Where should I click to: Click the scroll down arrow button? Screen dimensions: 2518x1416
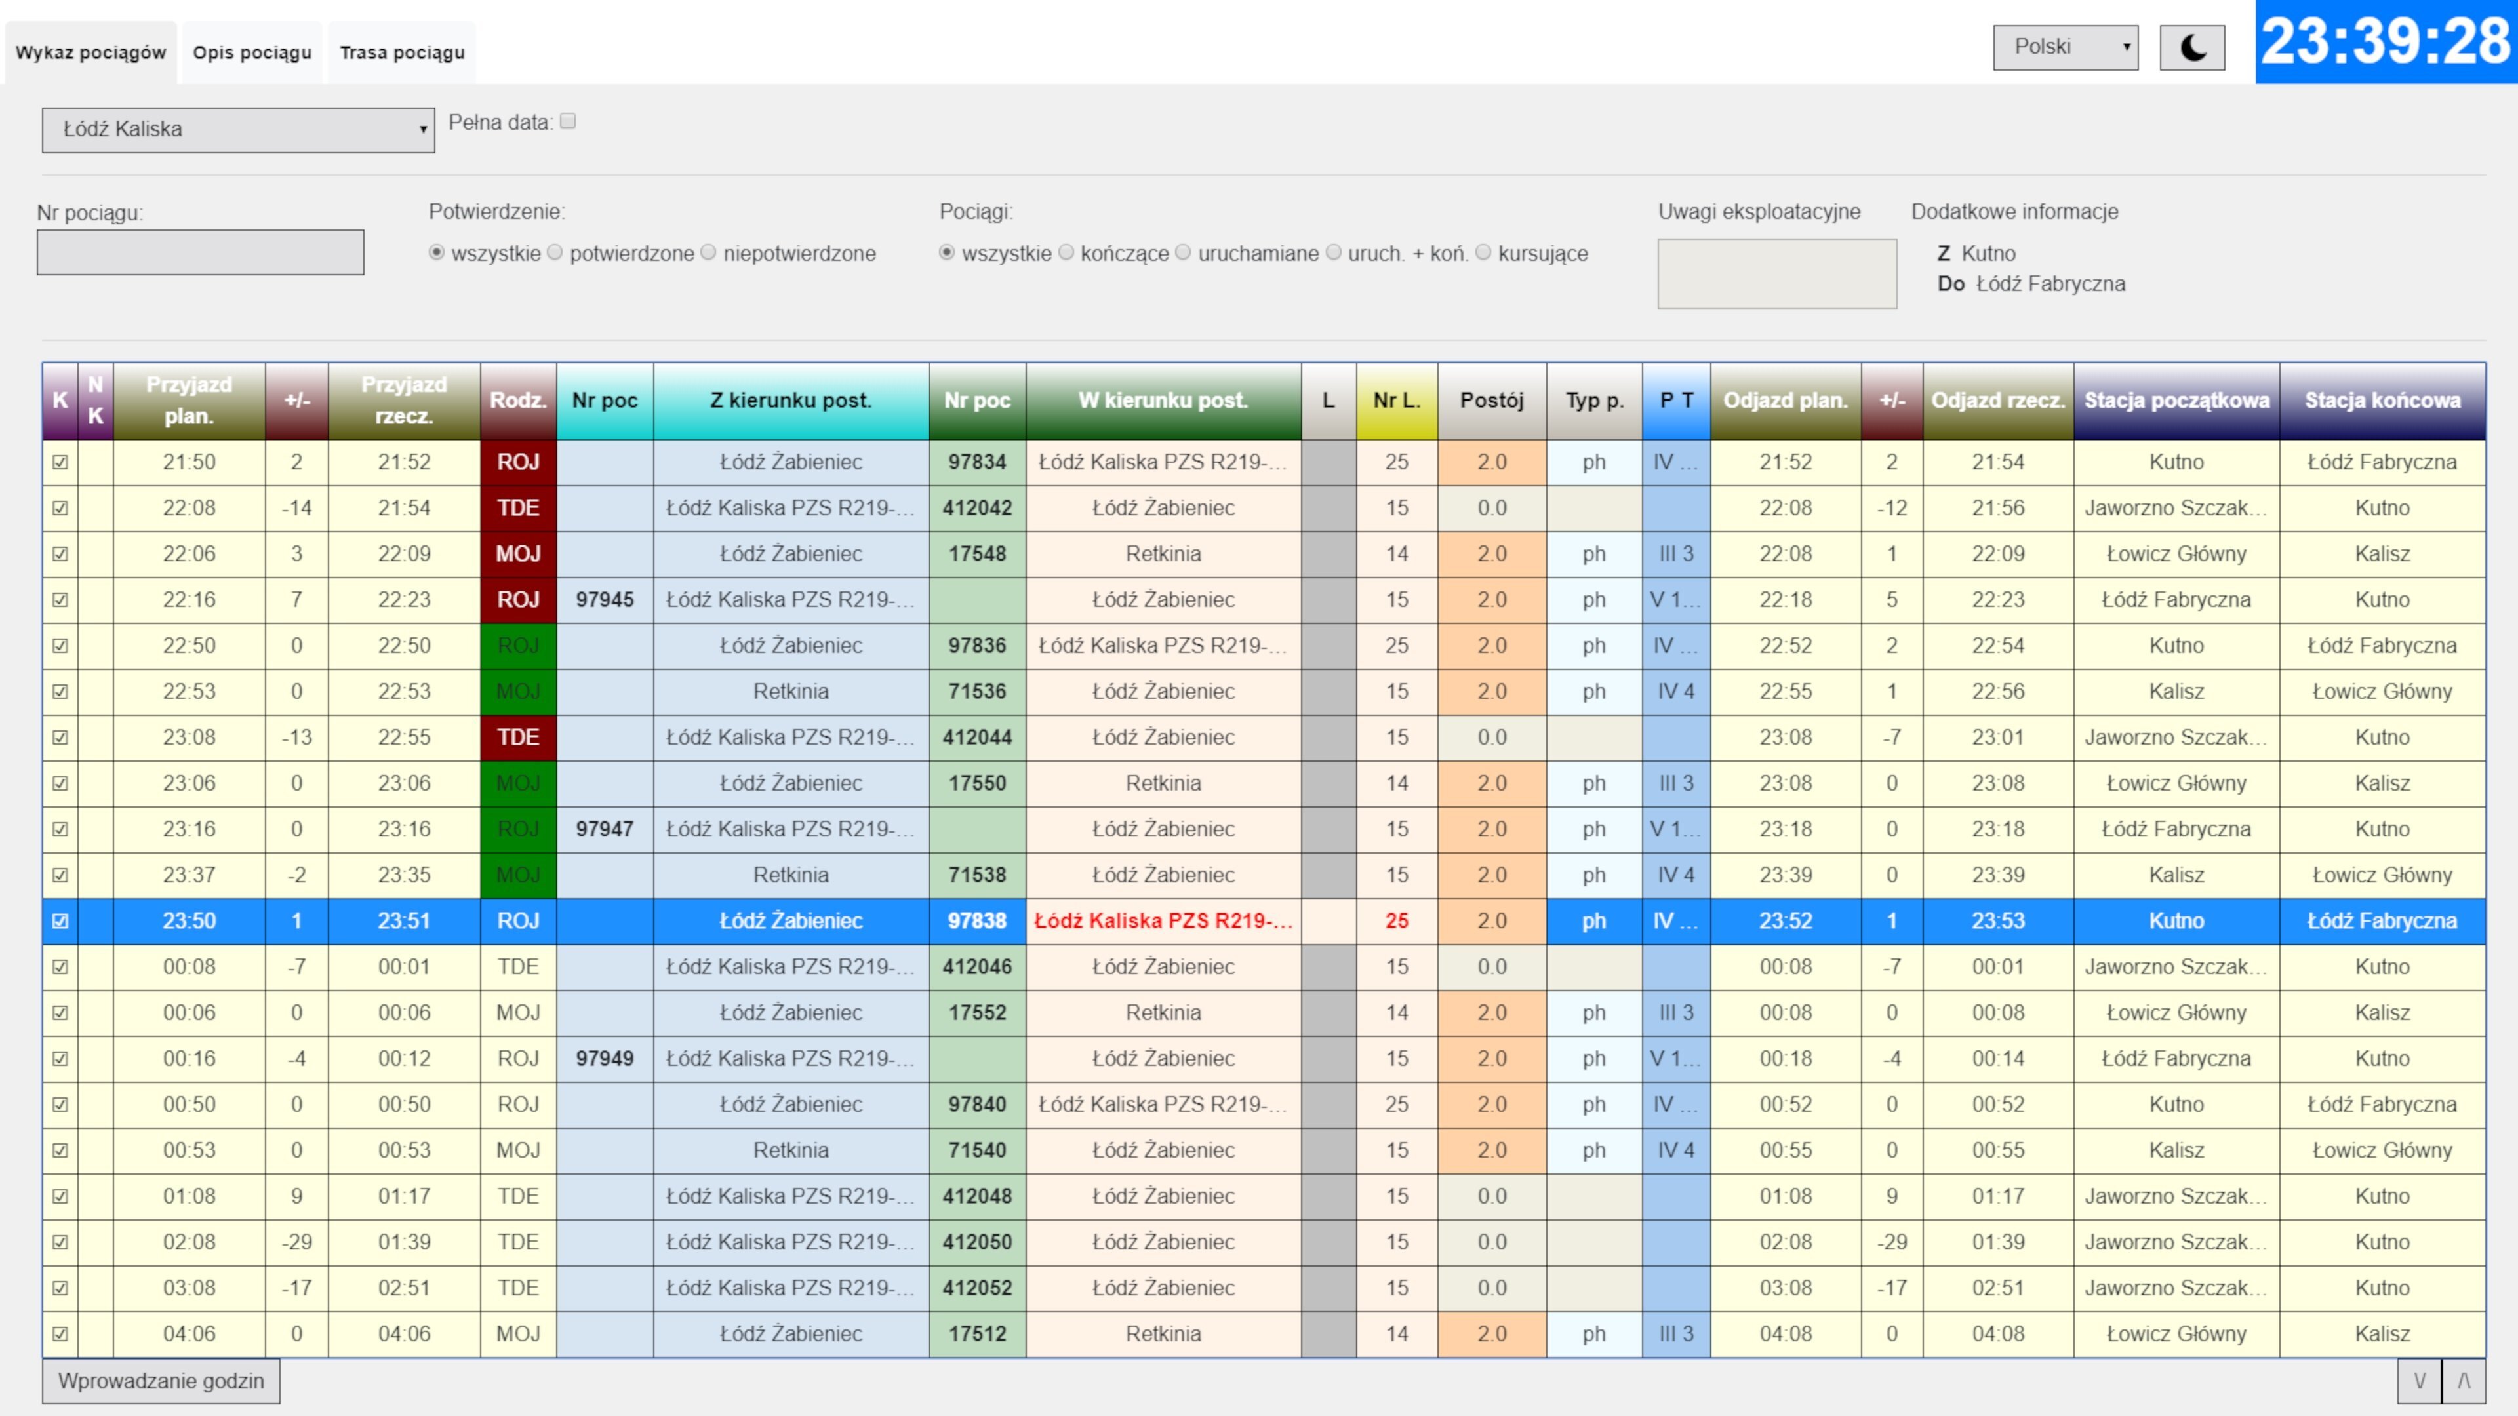pyautogui.click(x=2419, y=1381)
